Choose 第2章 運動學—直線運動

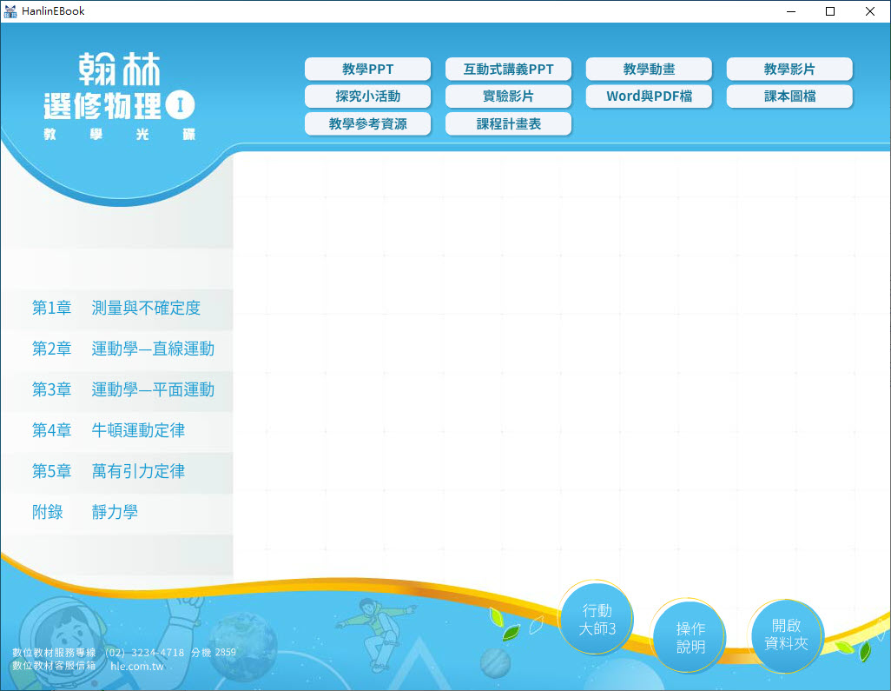click(x=122, y=349)
